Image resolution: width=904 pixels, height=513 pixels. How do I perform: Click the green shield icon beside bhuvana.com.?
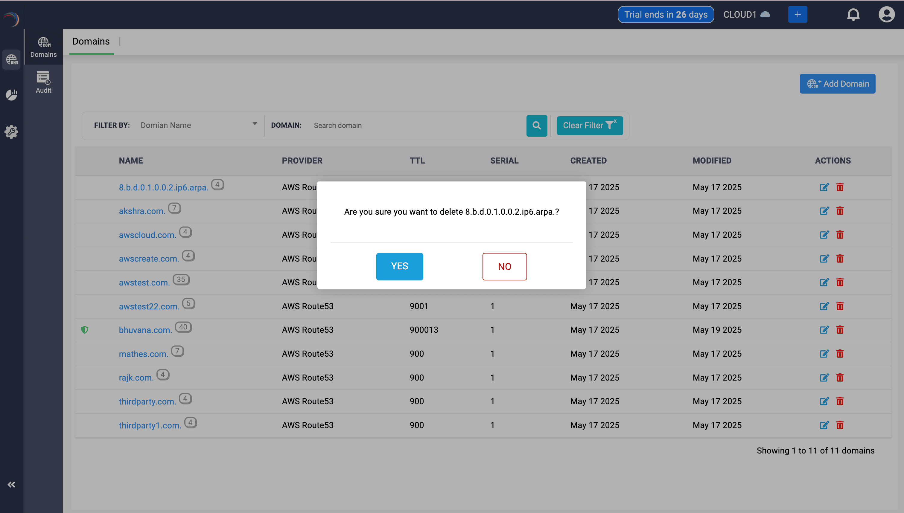pos(85,330)
